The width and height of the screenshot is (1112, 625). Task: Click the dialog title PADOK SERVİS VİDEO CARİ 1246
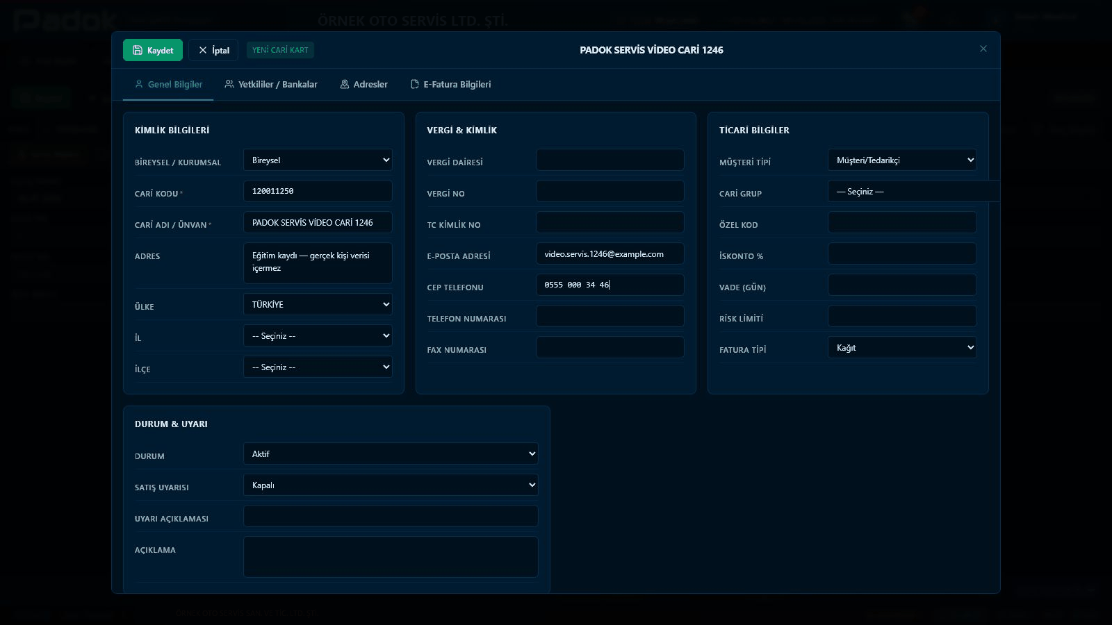tap(651, 50)
